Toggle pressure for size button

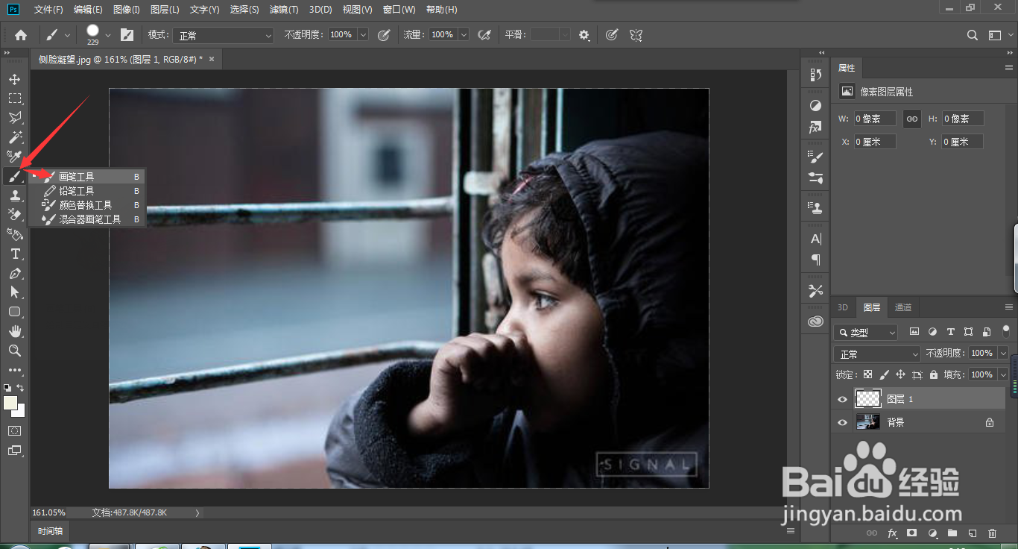[612, 35]
